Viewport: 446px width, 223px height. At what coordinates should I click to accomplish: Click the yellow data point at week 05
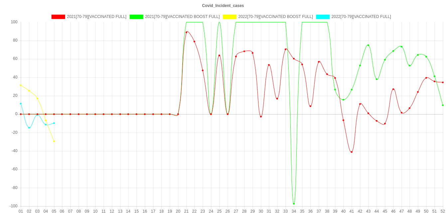pyautogui.click(x=54, y=141)
